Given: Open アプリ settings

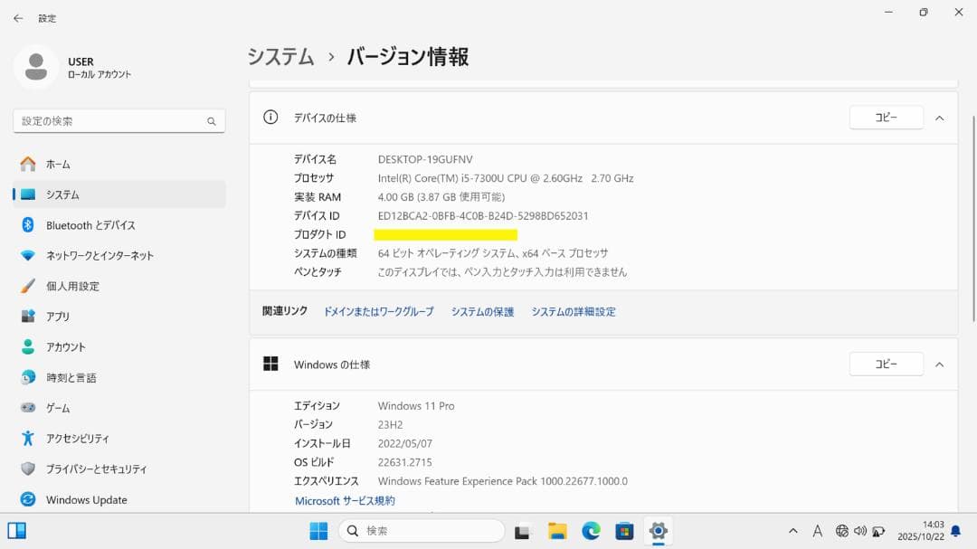Looking at the screenshot, I should click(x=119, y=317).
